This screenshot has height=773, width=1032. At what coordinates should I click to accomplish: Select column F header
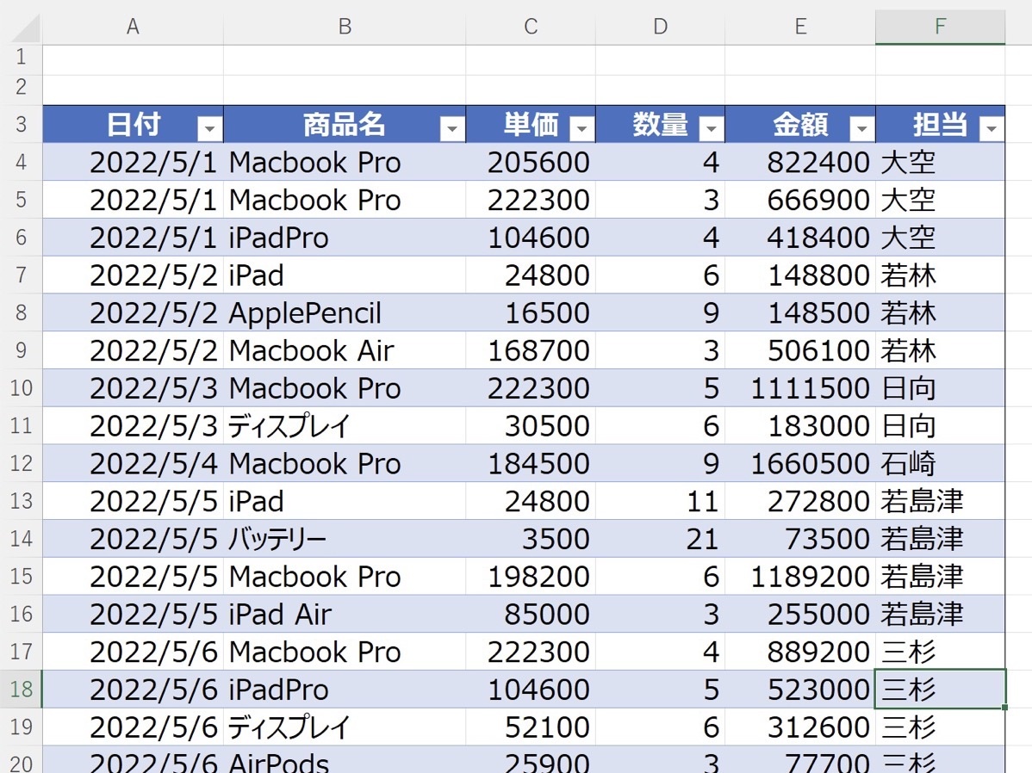coord(941,27)
